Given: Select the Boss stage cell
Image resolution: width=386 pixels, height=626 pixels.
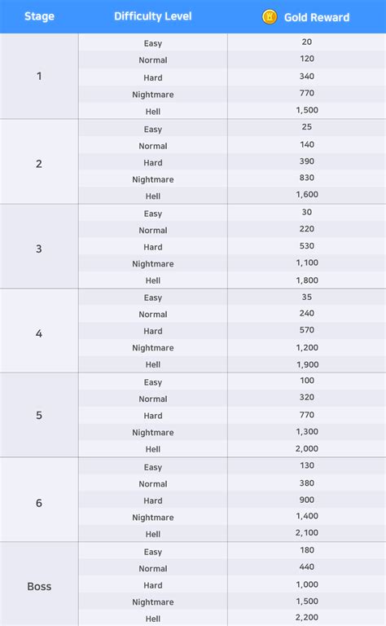Looking at the screenshot, I should click(39, 584).
